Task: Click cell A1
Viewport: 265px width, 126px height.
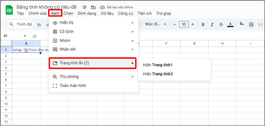Action: (26, 50)
